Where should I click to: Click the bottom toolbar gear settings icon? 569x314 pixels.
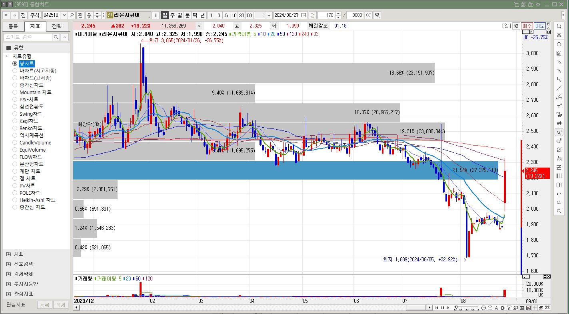[502, 308]
